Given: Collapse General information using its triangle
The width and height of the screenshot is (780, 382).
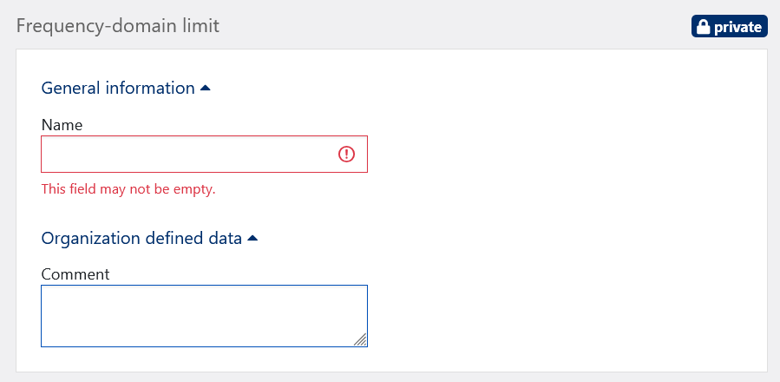Looking at the screenshot, I should (x=206, y=88).
